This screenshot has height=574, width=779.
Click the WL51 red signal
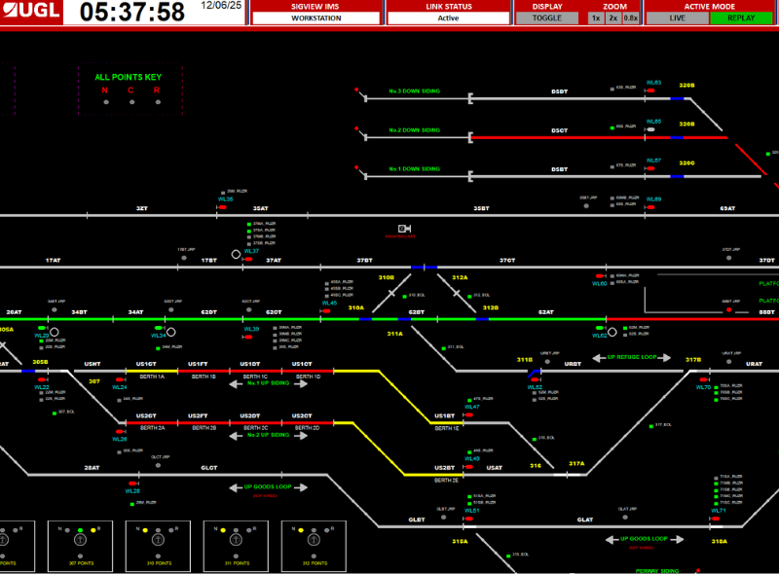[x=468, y=519]
